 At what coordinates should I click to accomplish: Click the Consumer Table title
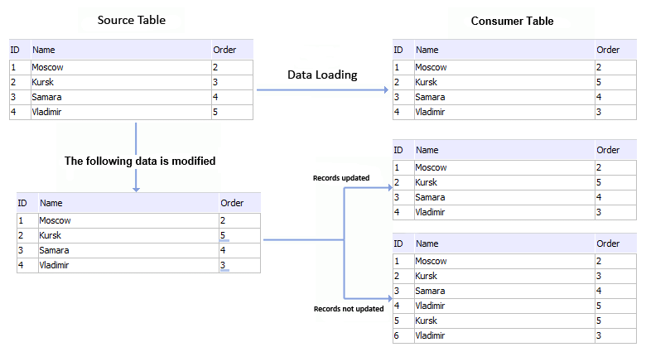click(x=512, y=21)
